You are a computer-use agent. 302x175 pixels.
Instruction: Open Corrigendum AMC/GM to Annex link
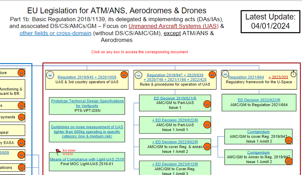click(x=258, y=152)
